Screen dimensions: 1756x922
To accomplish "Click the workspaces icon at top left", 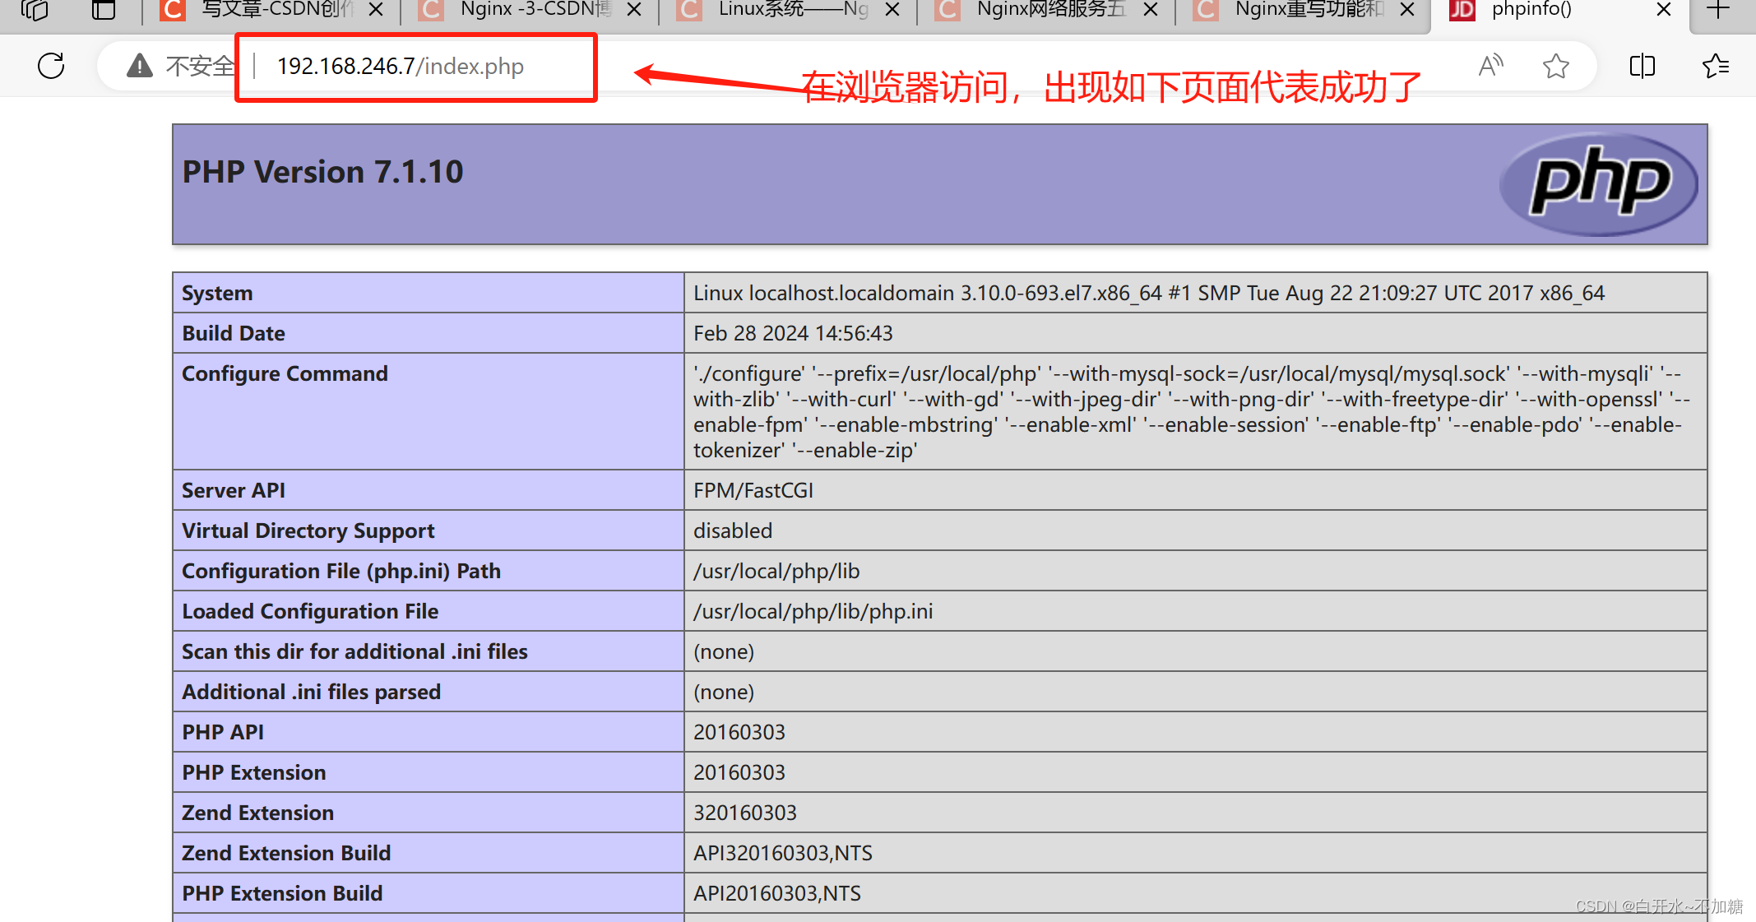I will (35, 10).
